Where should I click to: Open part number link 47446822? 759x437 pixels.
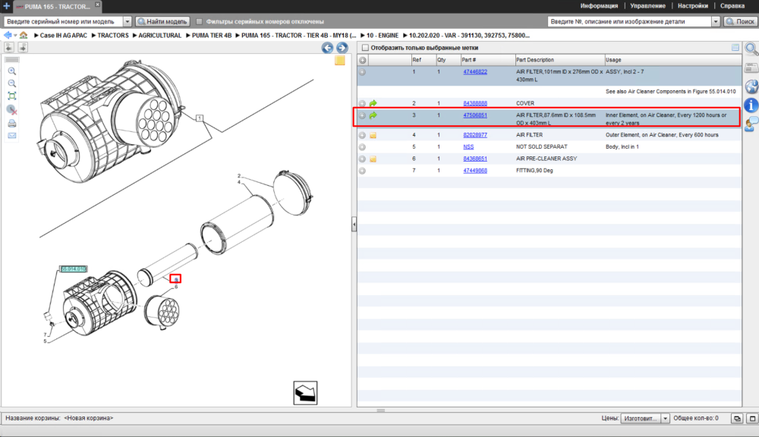[475, 71]
